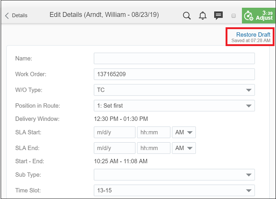This screenshot has width=276, height=199.
Task: Click the SLA Start time field
Action: coord(154,132)
